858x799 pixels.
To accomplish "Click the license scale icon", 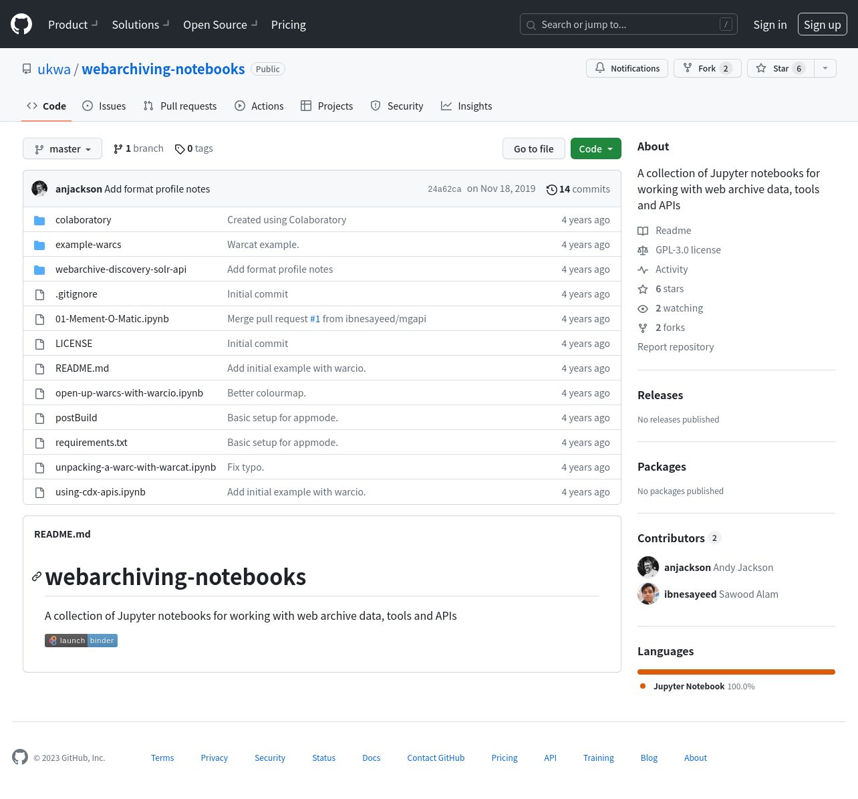I will point(643,250).
